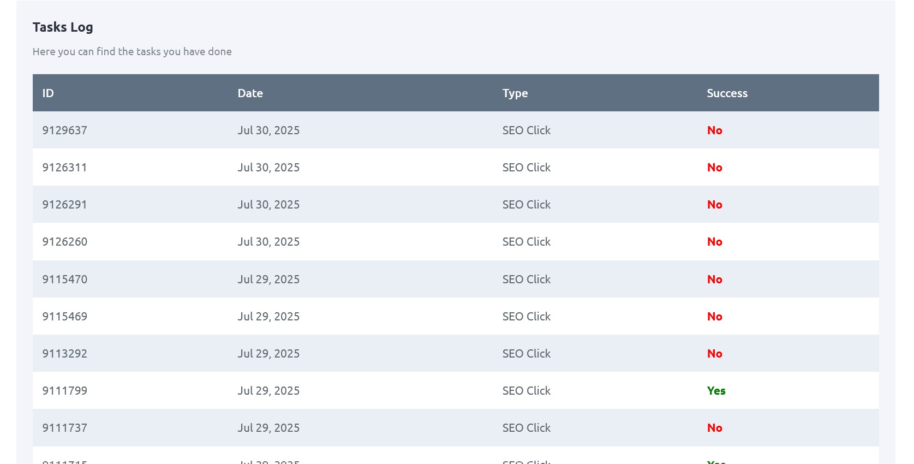Select task ID 9126260
914x464 pixels.
coord(64,242)
